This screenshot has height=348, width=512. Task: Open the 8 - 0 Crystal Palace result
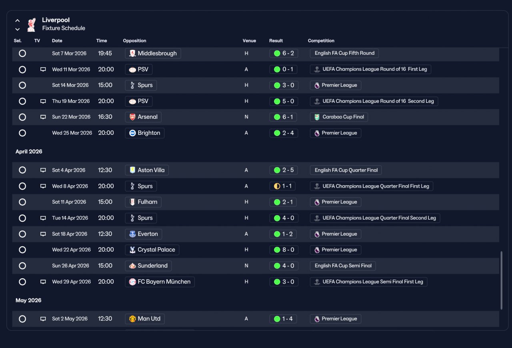point(284,250)
